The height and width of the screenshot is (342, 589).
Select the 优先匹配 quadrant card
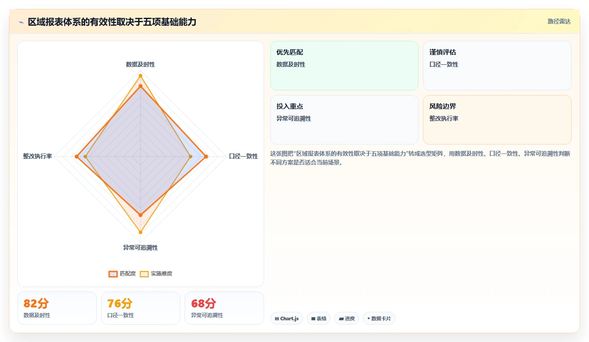344,66
